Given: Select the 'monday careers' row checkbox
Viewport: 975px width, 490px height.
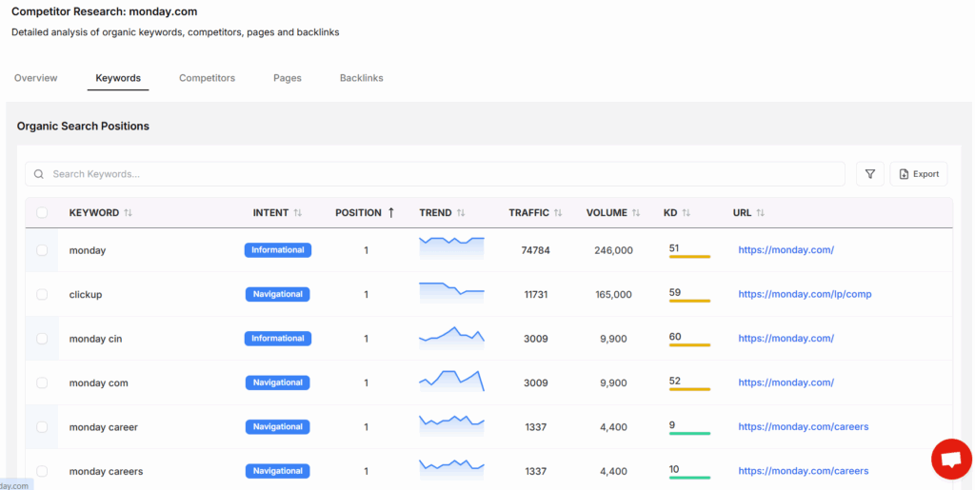Looking at the screenshot, I should [42, 471].
